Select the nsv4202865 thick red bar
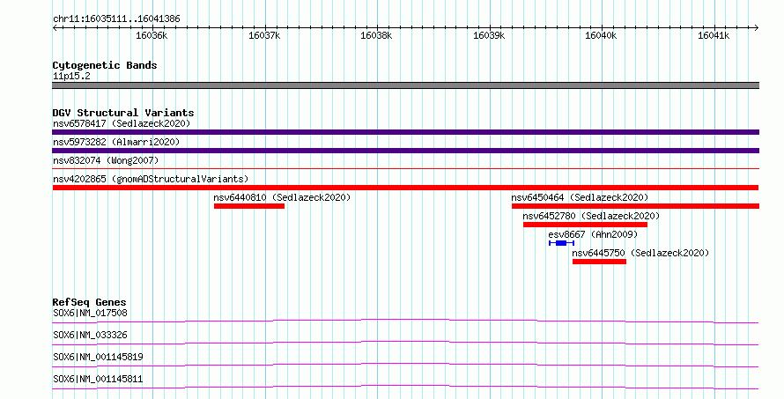This screenshot has width=784, height=399. coord(405,188)
